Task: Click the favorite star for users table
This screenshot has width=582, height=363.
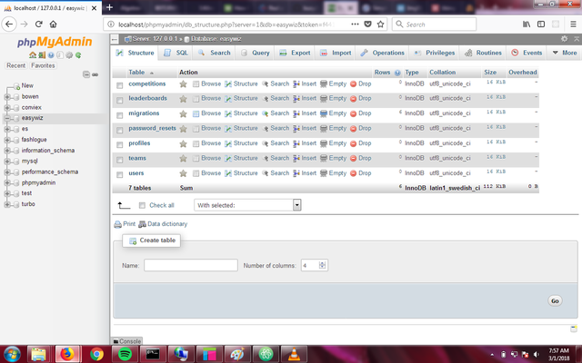Action: tap(183, 173)
